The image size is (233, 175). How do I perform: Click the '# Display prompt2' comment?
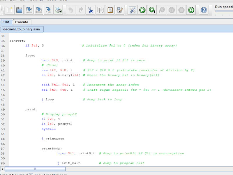59,114
